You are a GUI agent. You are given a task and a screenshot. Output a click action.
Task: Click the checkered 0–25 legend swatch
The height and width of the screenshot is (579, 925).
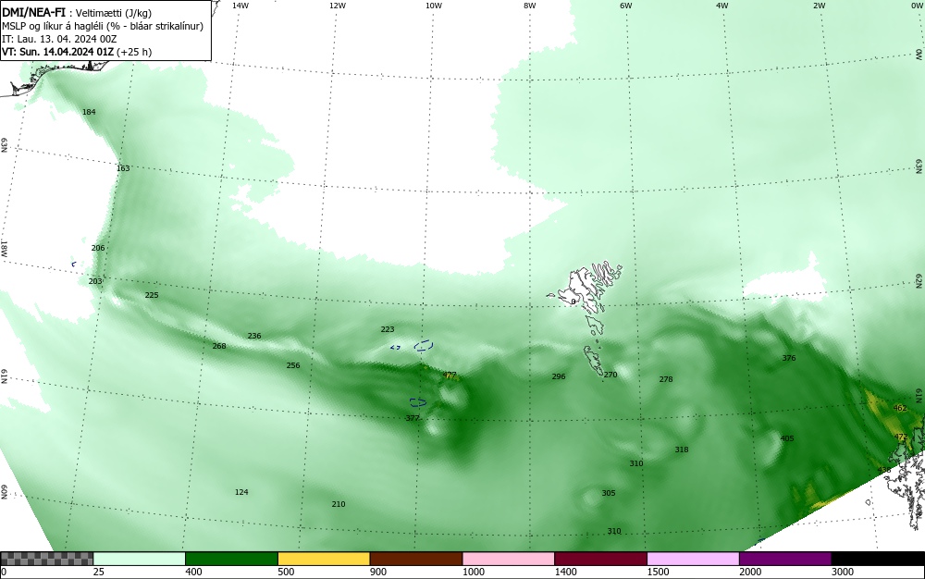tap(46, 559)
